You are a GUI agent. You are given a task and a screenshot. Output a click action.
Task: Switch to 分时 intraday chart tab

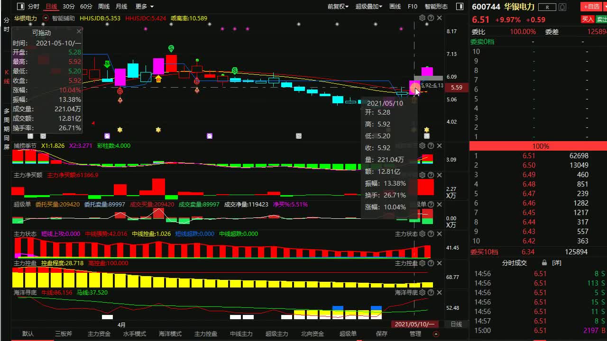(x=33, y=7)
